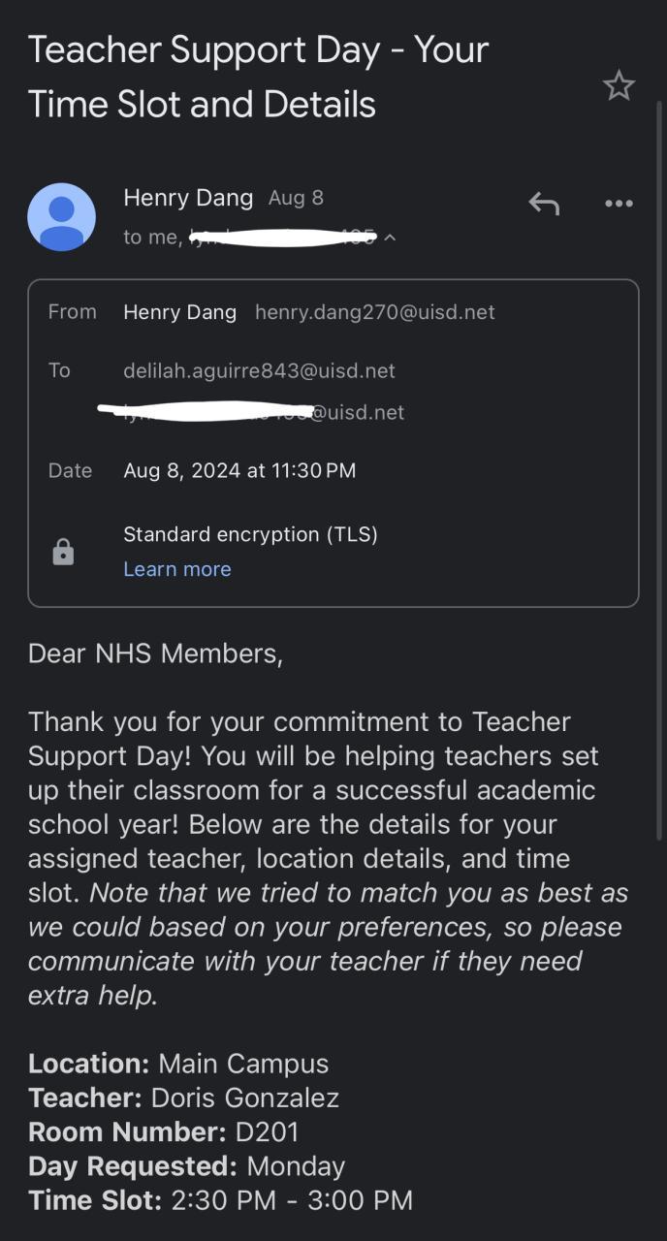Tap sender address henry.dang270@uisd.net
667x1241 pixels.
[x=375, y=312]
